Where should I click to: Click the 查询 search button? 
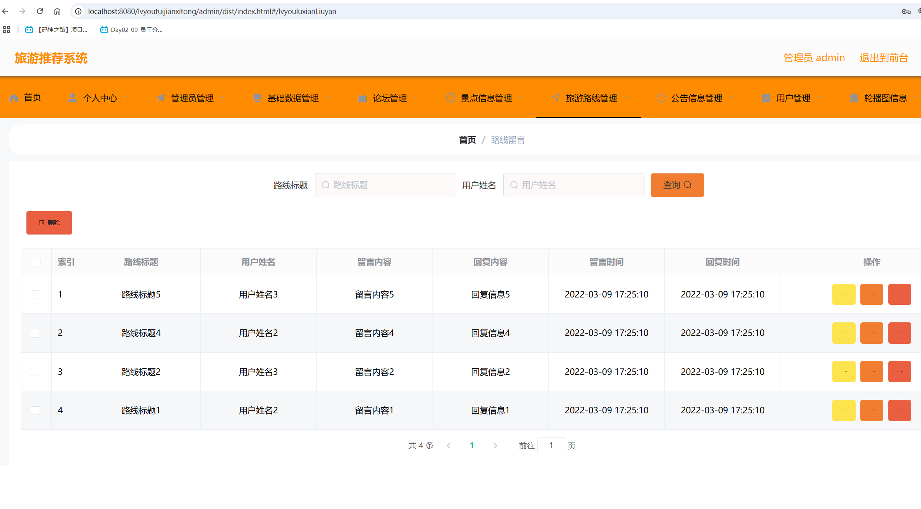[677, 185]
